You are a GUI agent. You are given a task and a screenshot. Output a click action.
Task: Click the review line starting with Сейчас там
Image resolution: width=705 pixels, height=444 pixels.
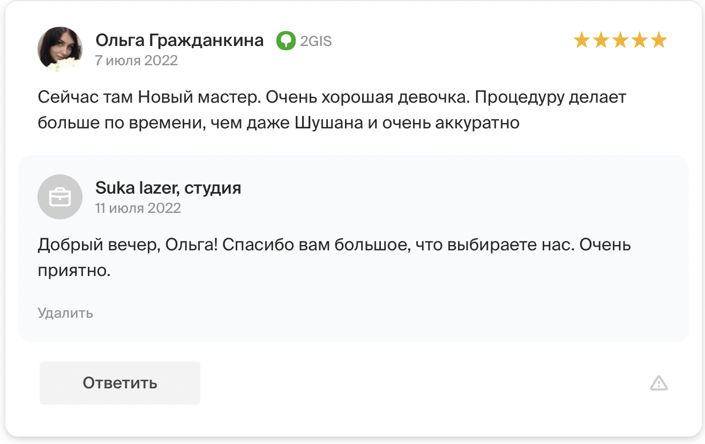point(332,98)
